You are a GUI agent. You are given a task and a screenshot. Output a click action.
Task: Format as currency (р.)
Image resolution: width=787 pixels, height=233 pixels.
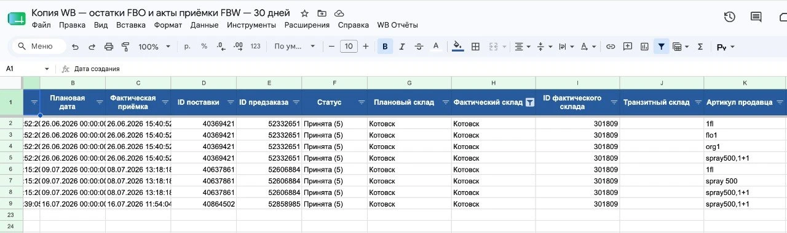[187, 46]
